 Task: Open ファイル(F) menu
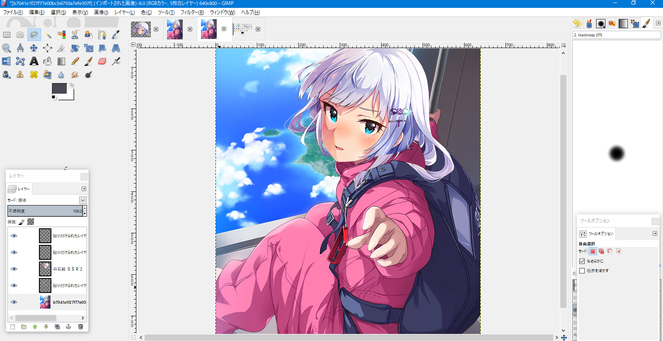click(x=13, y=12)
